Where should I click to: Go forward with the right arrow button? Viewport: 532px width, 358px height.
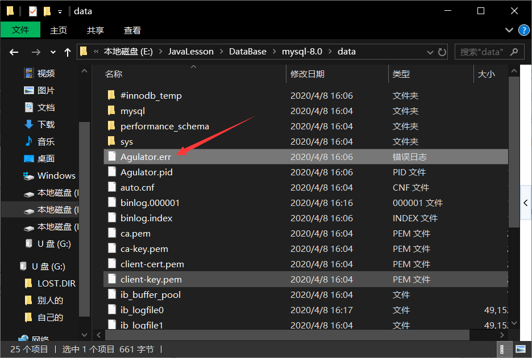tap(36, 52)
